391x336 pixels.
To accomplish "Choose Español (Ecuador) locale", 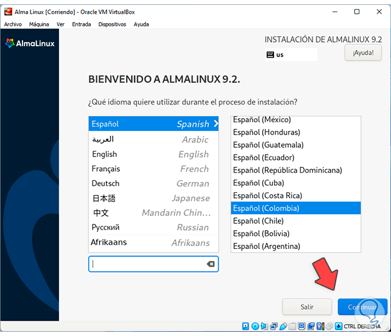I will click(296, 158).
